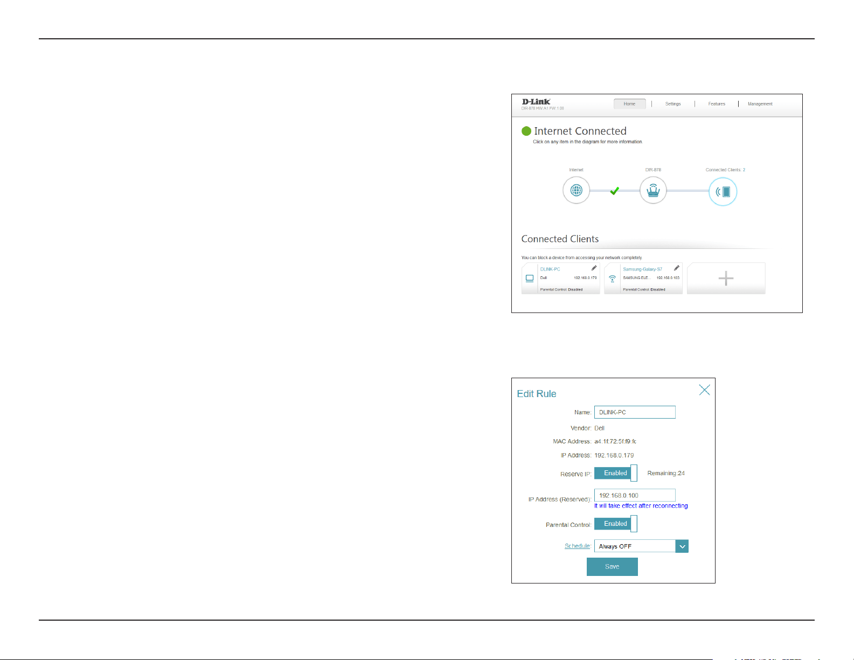Toggle the Parental Control switch
The width and height of the screenshot is (854, 660).
click(x=616, y=524)
